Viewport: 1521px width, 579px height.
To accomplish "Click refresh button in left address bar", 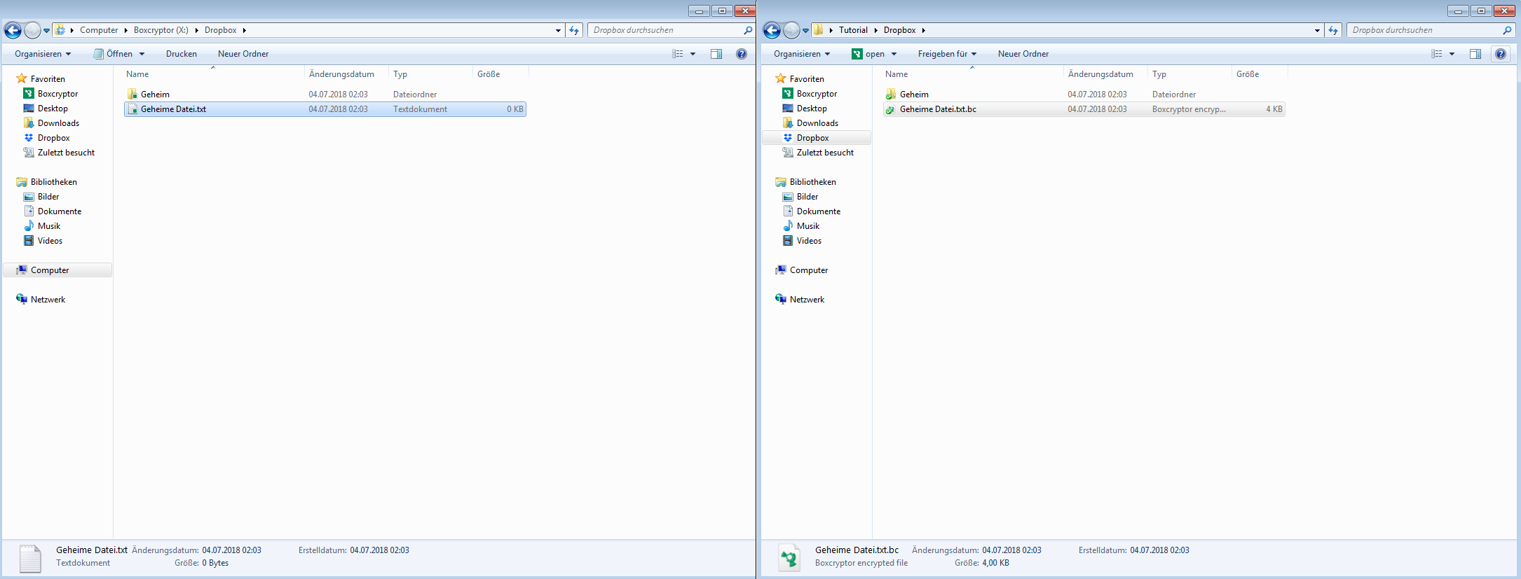I will tap(575, 30).
